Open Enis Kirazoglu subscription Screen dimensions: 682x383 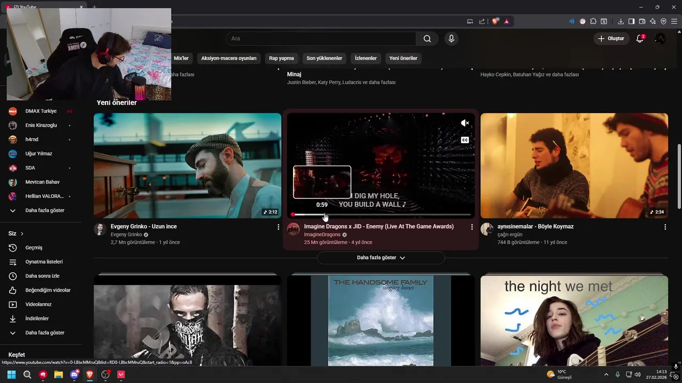click(x=40, y=126)
